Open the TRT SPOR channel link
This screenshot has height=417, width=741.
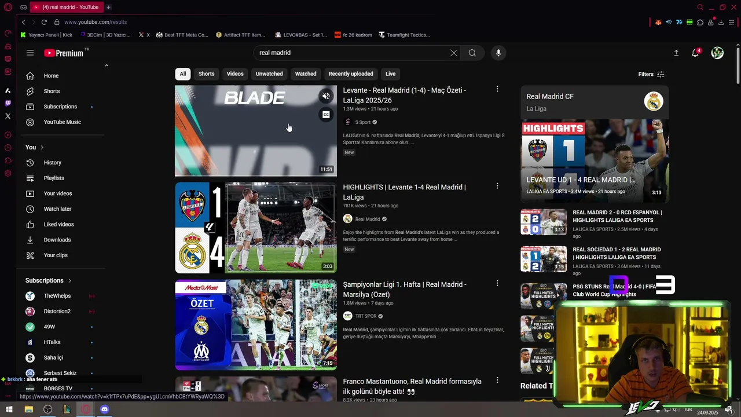click(366, 316)
